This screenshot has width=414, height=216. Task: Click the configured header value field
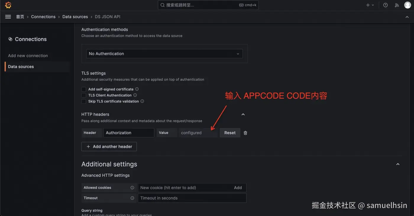pyautogui.click(x=198, y=133)
